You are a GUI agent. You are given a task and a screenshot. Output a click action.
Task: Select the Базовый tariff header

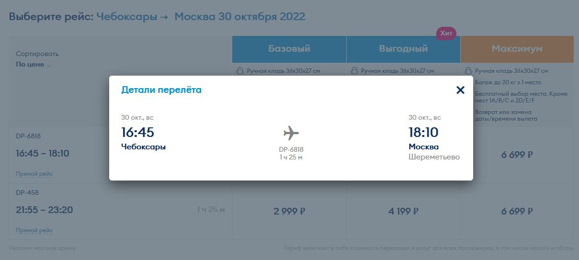pyautogui.click(x=289, y=49)
